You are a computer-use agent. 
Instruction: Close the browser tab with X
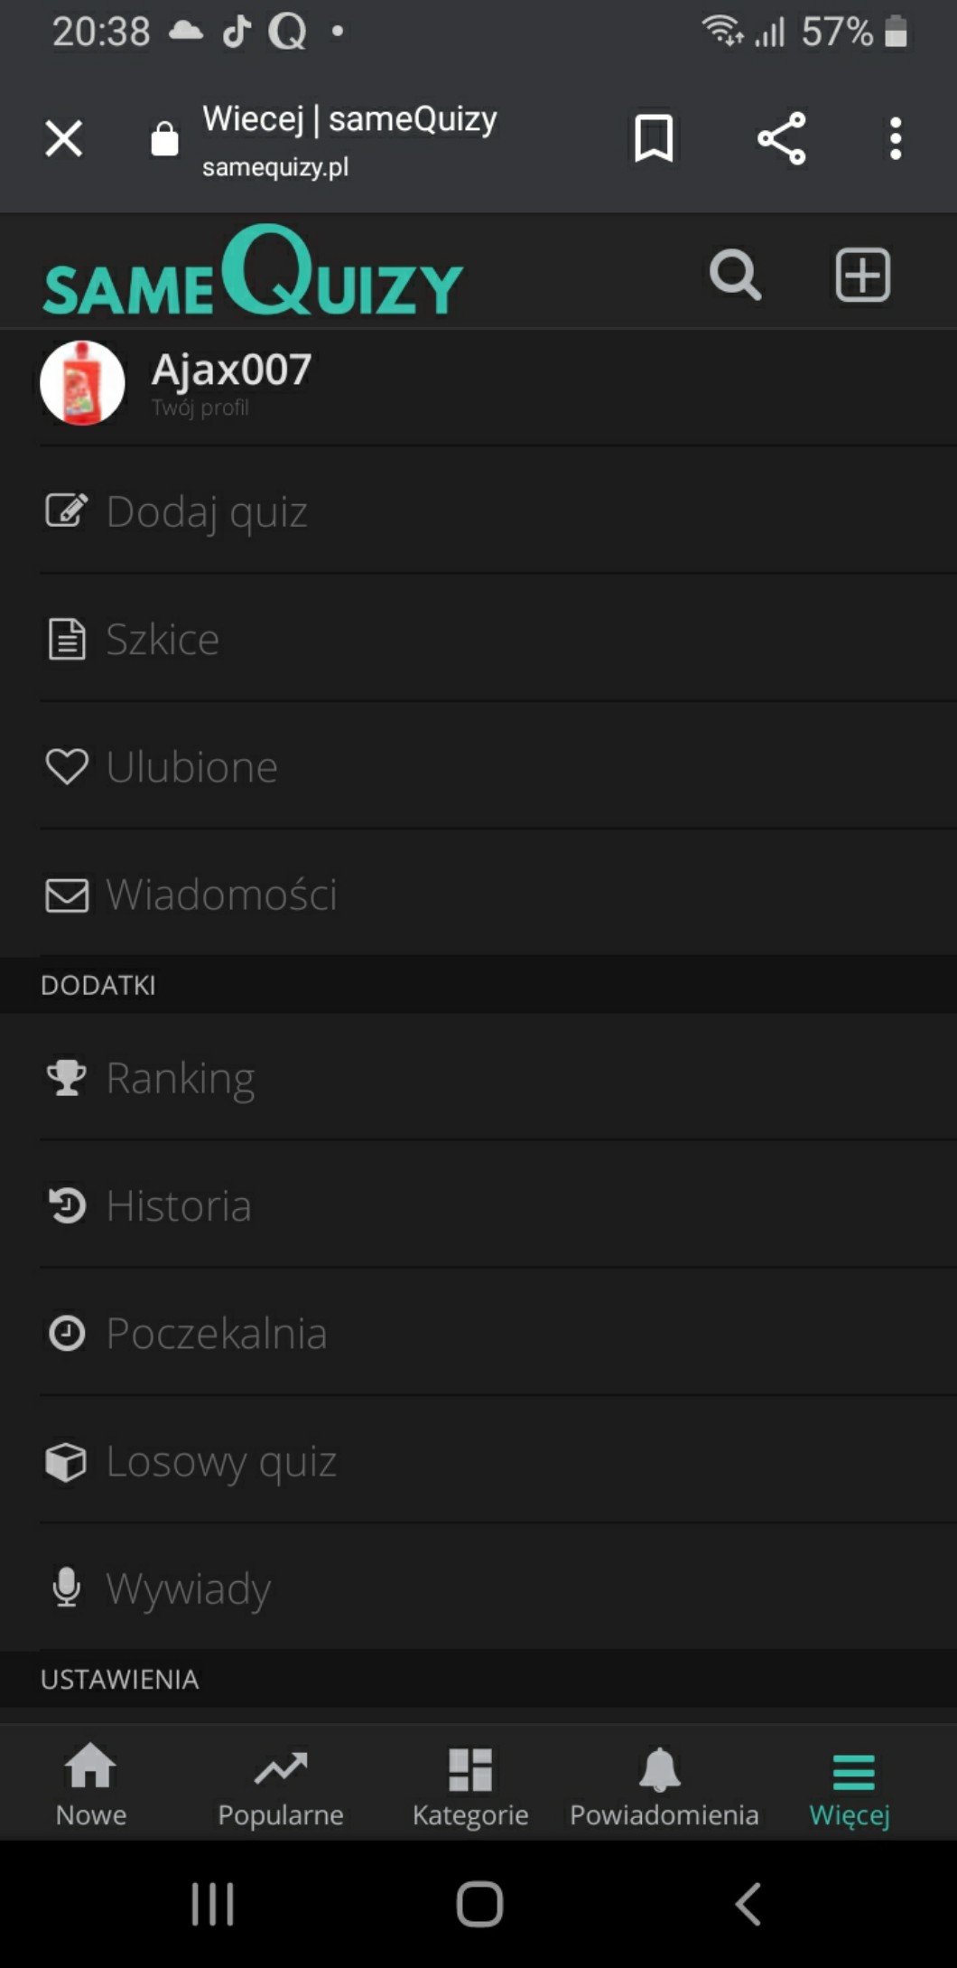64,138
